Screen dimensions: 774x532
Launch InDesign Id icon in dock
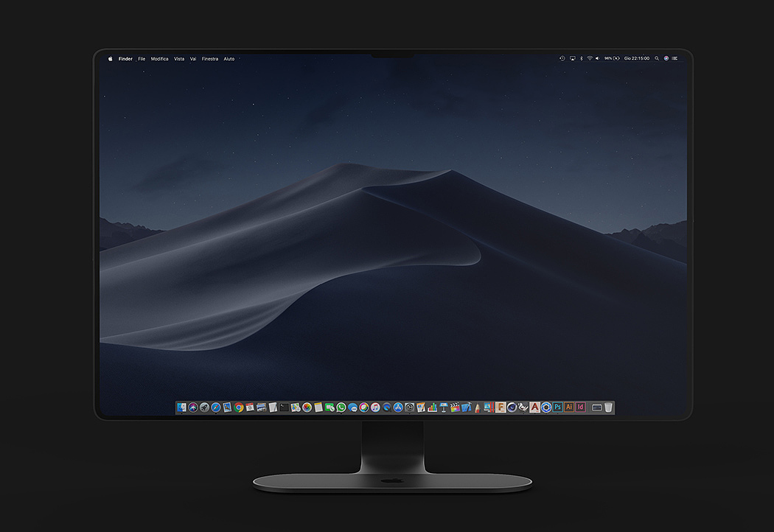point(581,407)
